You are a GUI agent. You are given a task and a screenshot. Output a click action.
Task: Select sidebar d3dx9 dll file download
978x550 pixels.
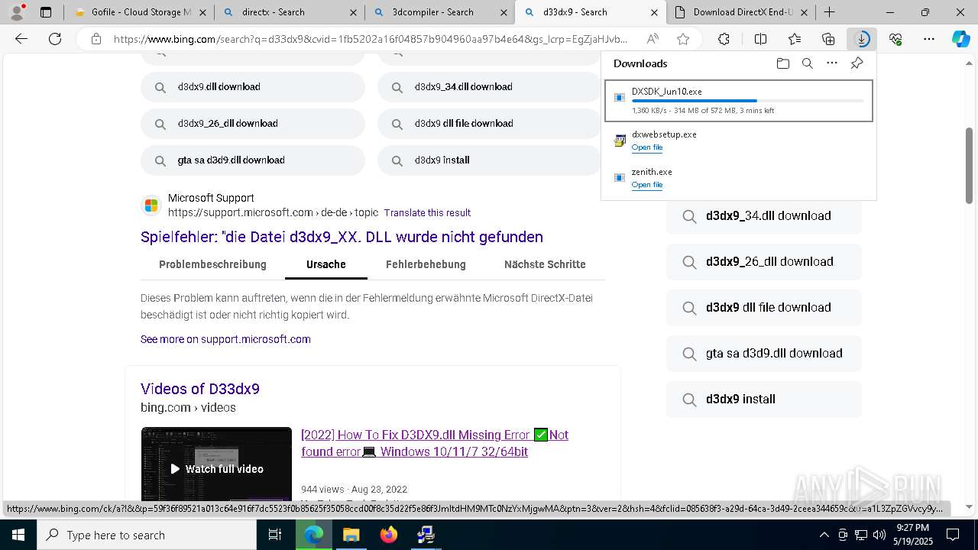pyautogui.click(x=764, y=308)
